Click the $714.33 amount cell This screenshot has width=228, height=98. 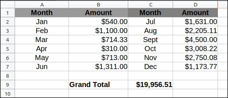98,40
